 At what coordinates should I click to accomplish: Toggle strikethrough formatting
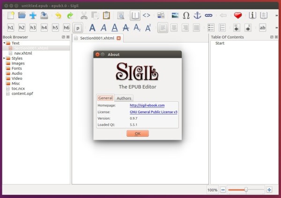pyautogui.click(x=126, y=28)
